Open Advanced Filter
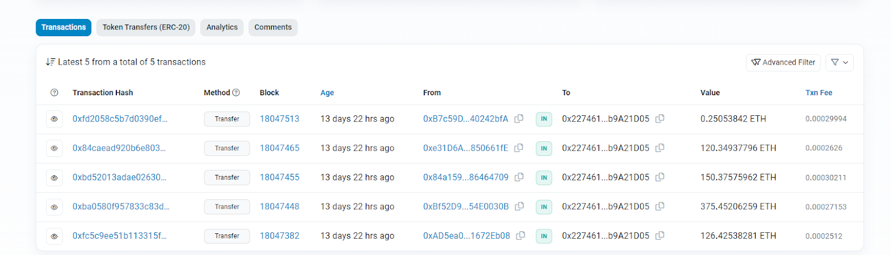891x255 pixels. (783, 62)
